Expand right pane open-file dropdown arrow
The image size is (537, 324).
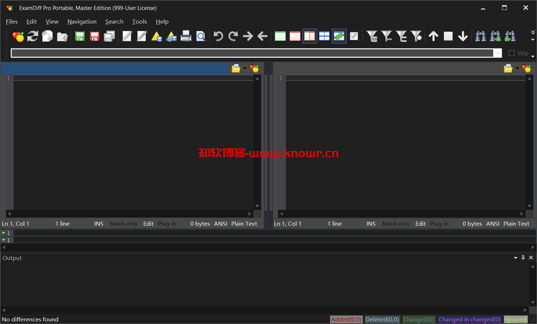tap(517, 68)
